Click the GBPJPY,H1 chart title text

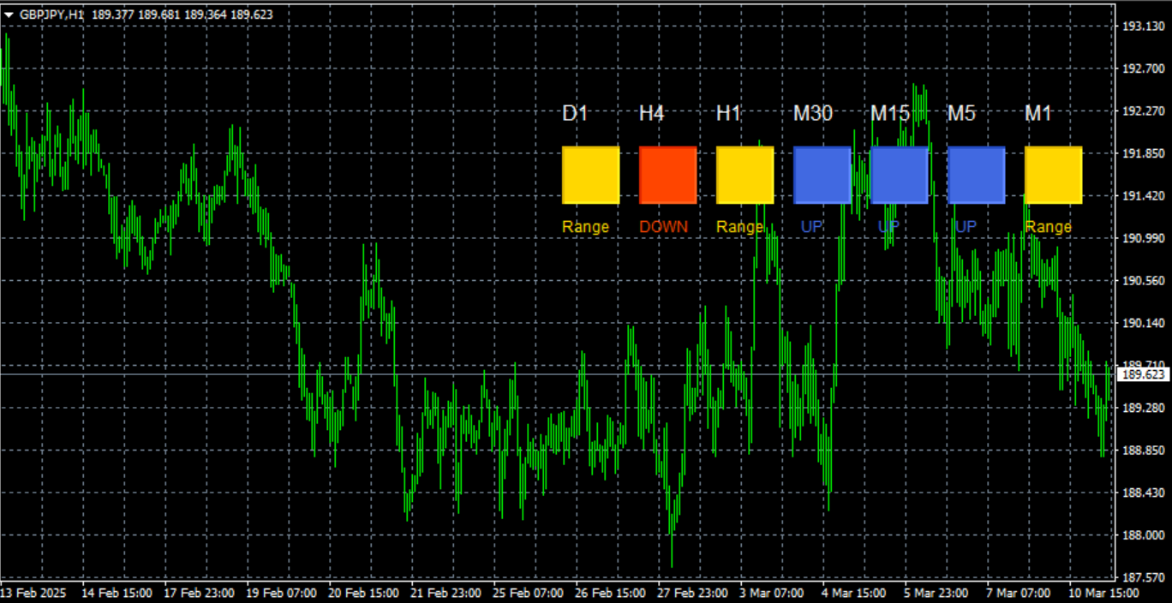click(52, 15)
